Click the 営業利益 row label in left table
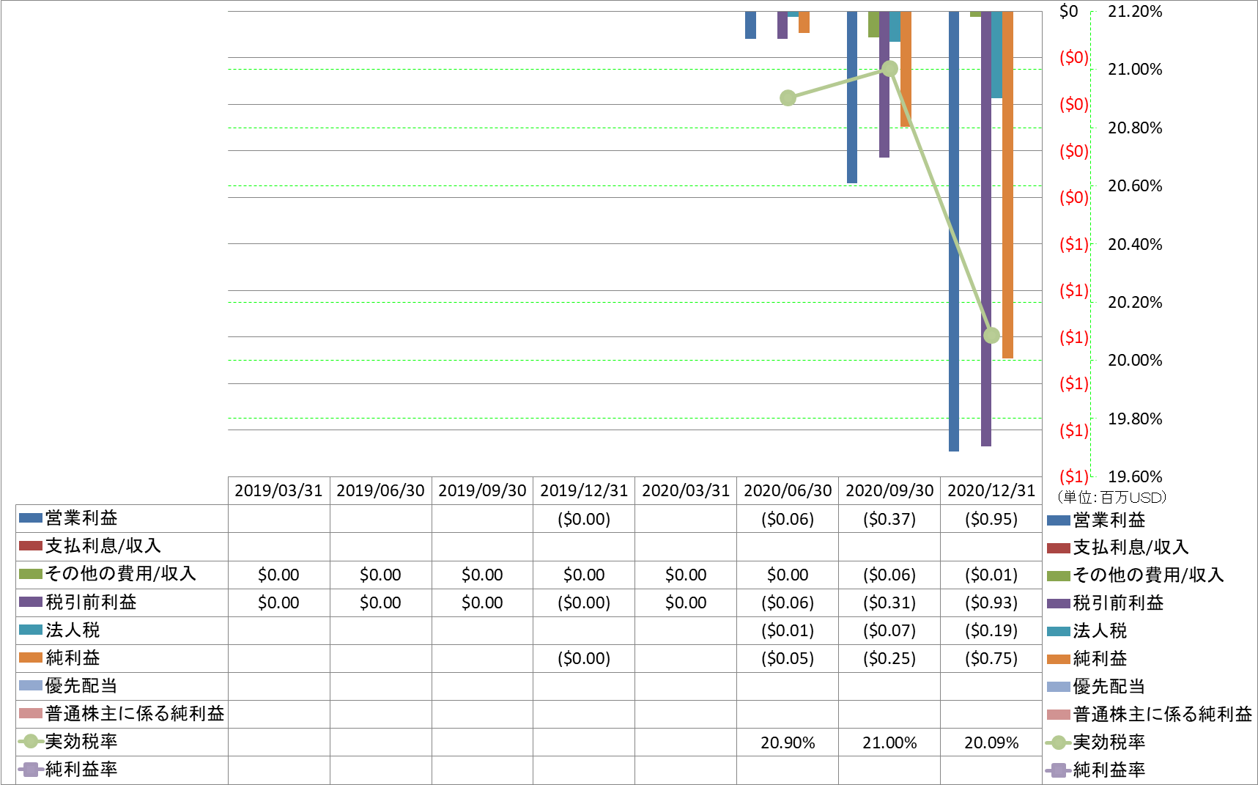1258x785 pixels. [81, 518]
